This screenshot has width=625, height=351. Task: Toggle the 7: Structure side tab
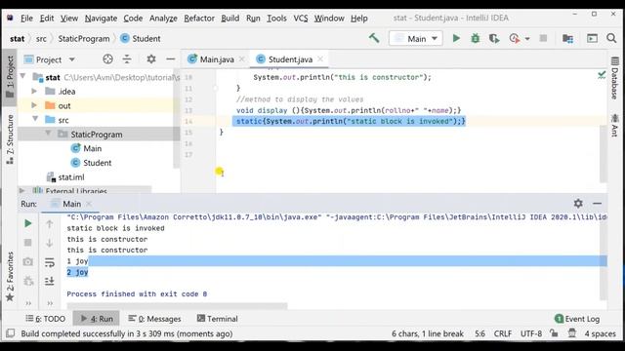(10, 139)
